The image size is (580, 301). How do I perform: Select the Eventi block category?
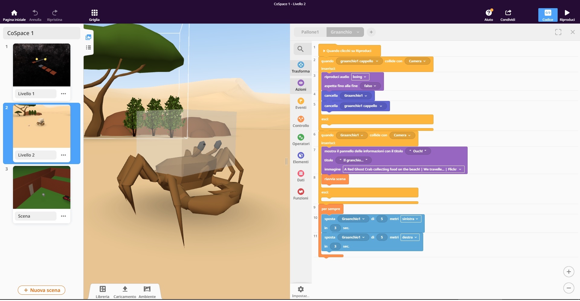pos(301,104)
